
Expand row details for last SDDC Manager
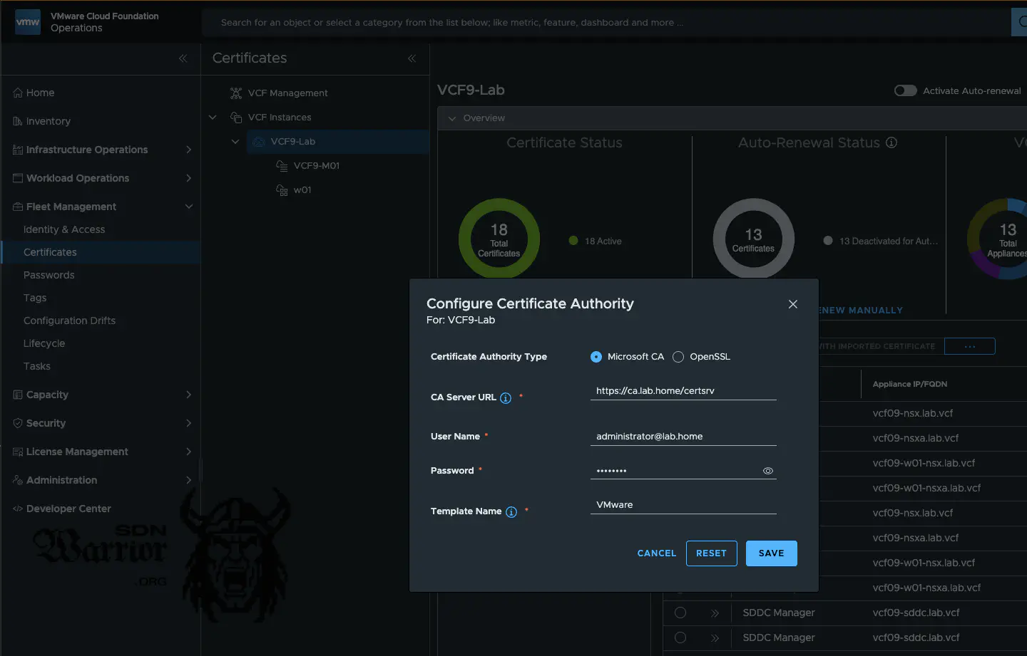point(715,638)
